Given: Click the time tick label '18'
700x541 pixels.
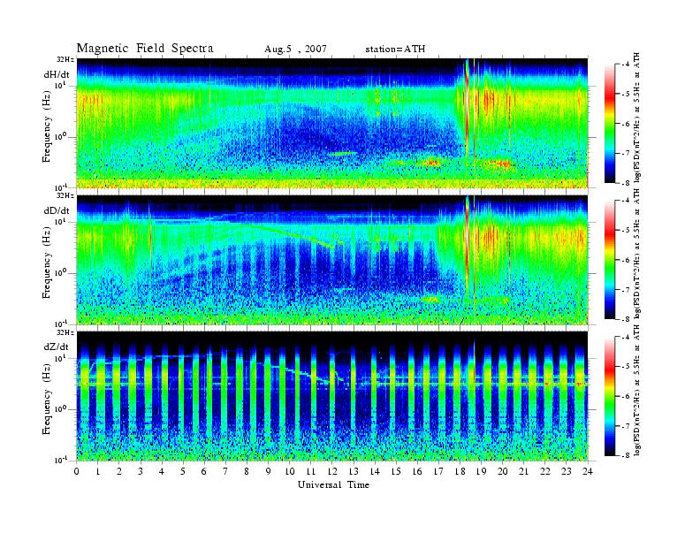Looking at the screenshot, I should (460, 471).
